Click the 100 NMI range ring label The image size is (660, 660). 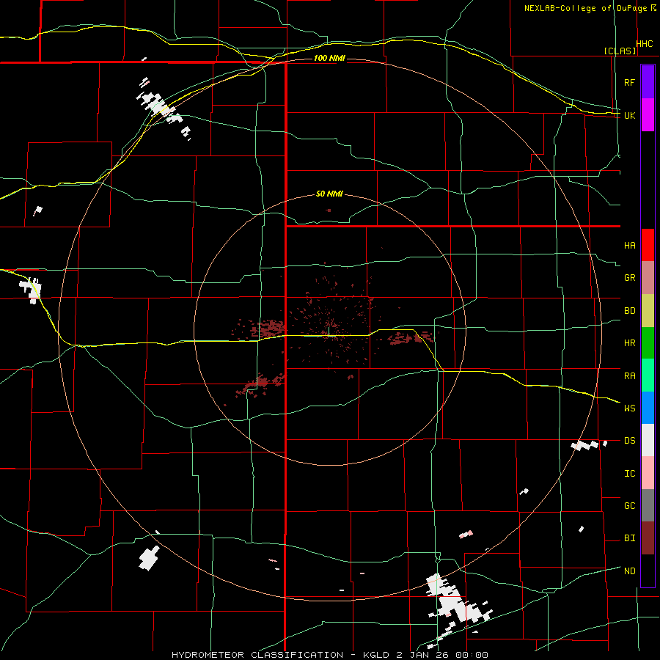[x=329, y=58]
